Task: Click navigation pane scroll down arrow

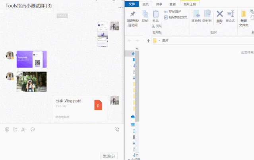Action: 137,155
